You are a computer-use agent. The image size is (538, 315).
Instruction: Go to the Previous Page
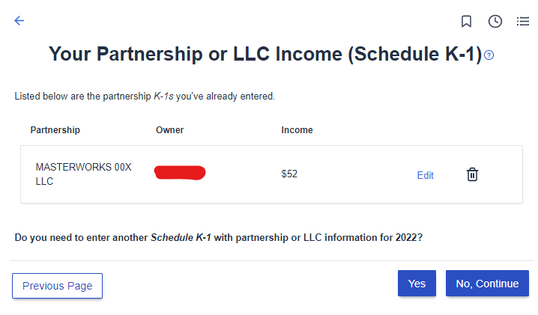pyautogui.click(x=57, y=285)
